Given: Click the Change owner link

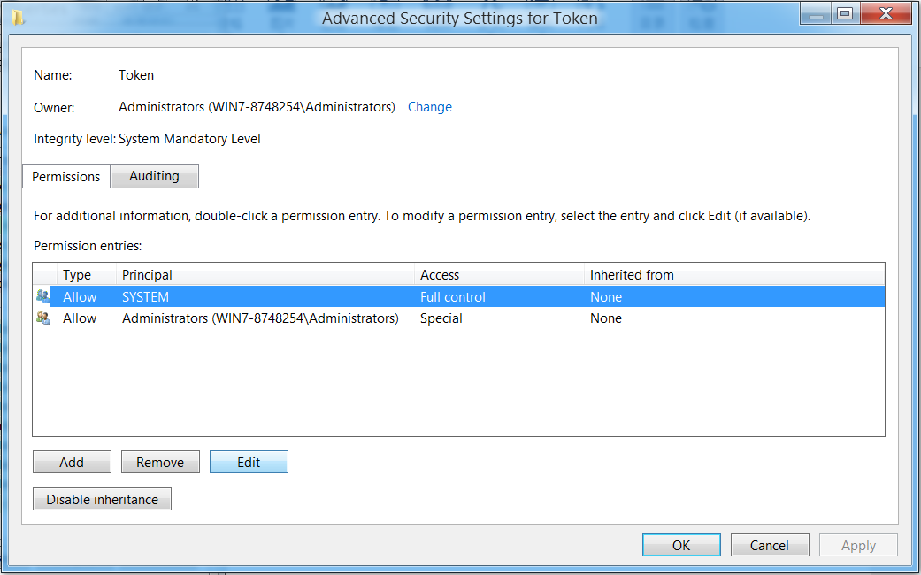Looking at the screenshot, I should 429,107.
